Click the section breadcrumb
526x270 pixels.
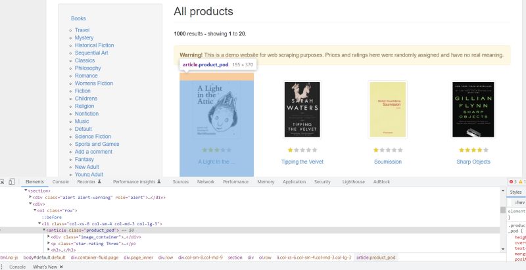pos(235,258)
